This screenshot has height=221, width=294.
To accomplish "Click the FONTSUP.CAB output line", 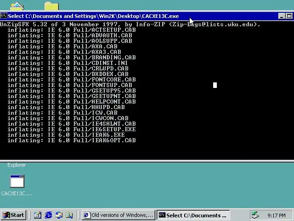I will (x=70, y=85).
